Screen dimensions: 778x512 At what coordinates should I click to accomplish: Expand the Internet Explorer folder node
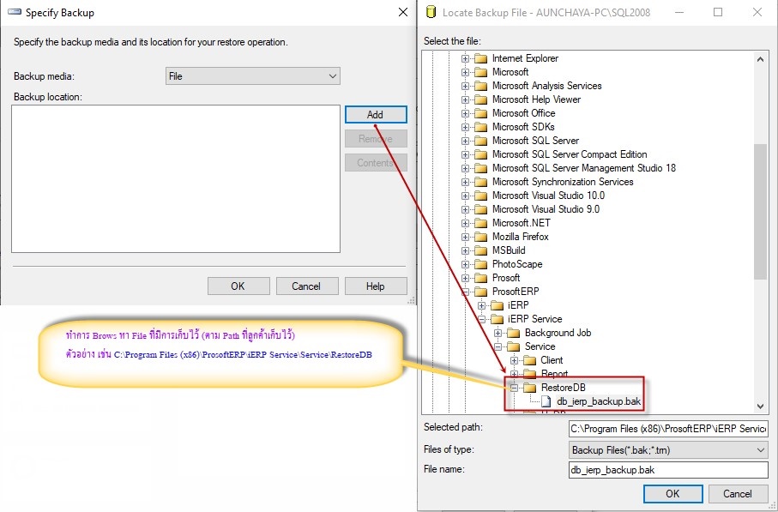[465, 58]
